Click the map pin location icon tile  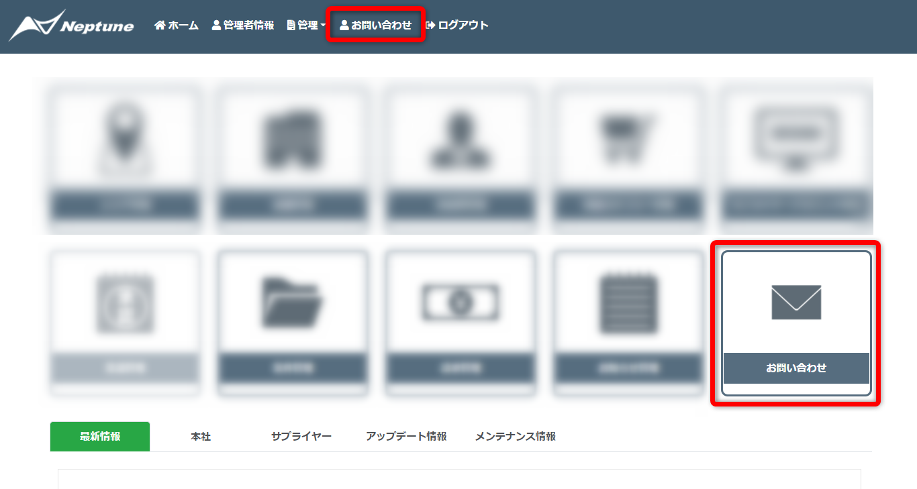pyautogui.click(x=125, y=138)
